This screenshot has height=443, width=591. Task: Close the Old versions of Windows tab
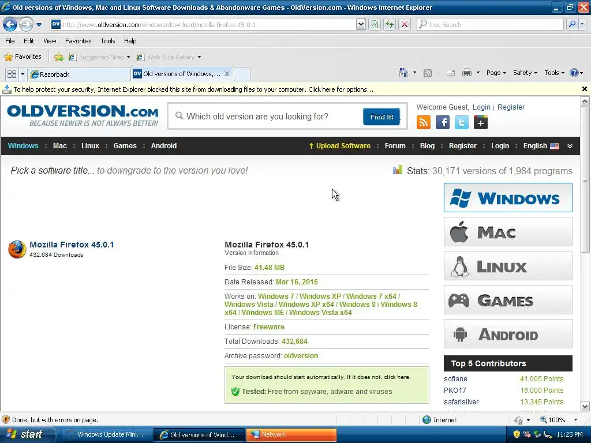click(x=227, y=74)
